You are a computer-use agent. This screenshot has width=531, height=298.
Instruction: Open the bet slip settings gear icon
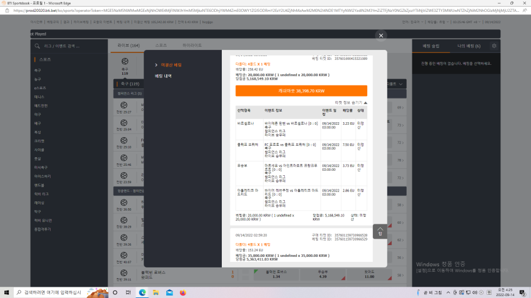coord(494,46)
